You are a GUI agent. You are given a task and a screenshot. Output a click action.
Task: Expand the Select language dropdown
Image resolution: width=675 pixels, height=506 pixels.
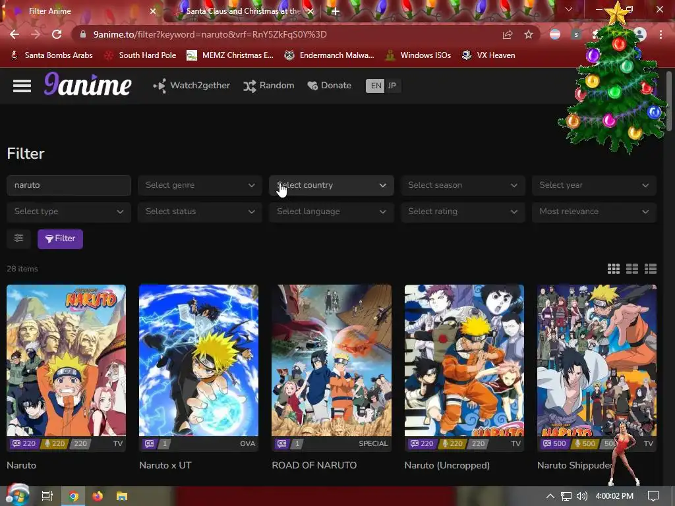[332, 211]
